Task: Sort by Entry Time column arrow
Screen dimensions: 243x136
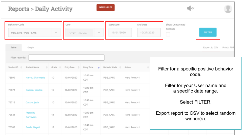Action: click(98, 68)
